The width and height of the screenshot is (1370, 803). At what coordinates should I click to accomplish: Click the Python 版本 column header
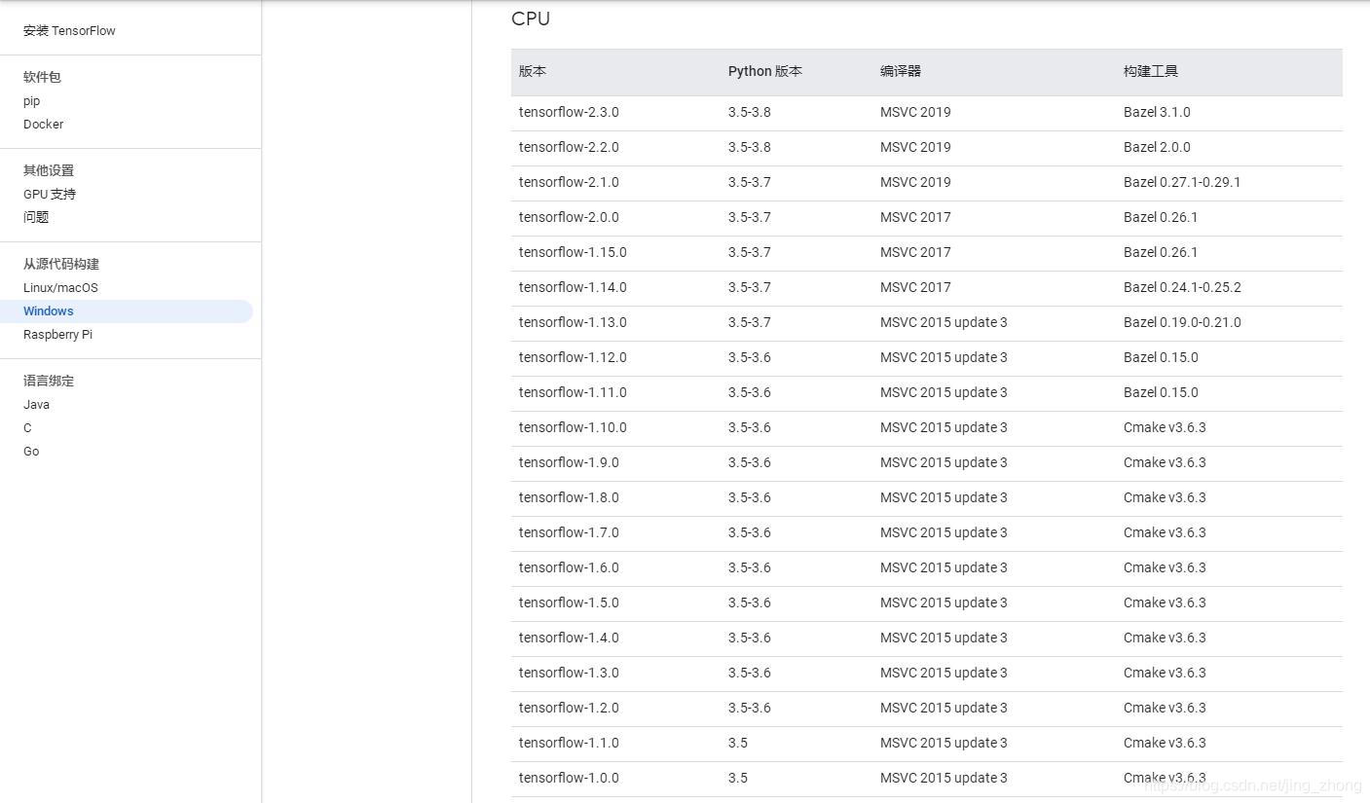pos(765,71)
